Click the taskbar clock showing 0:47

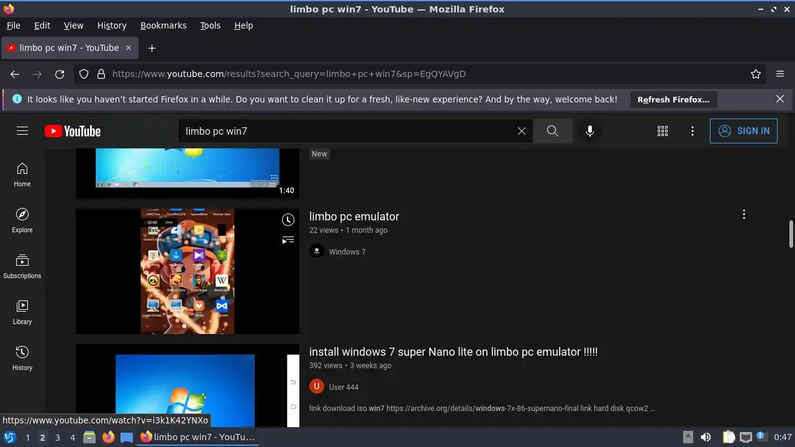(783, 437)
